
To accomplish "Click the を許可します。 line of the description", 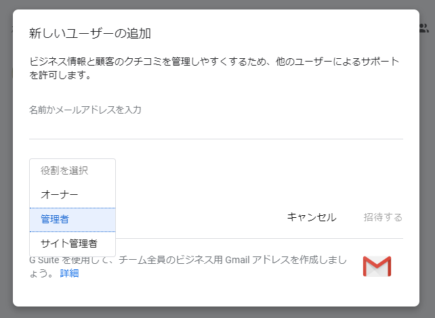I will pyautogui.click(x=60, y=76).
